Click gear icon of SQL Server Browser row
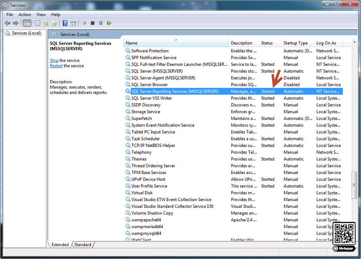Viewport: 361px width, 259px height. (x=128, y=84)
